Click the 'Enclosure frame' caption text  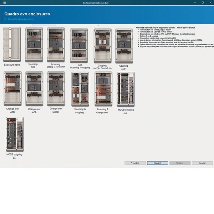click(12, 65)
